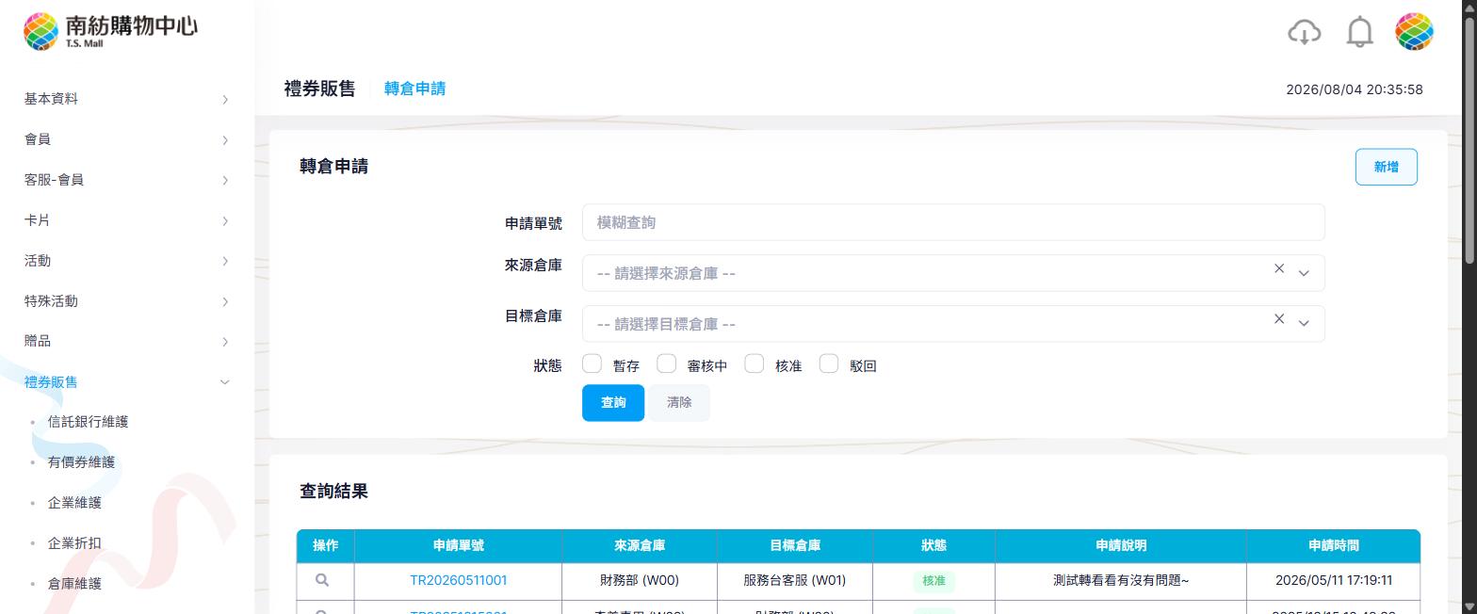The height and width of the screenshot is (614, 1477).
Task: Open 企業折扣 submenu item
Action: click(x=74, y=543)
